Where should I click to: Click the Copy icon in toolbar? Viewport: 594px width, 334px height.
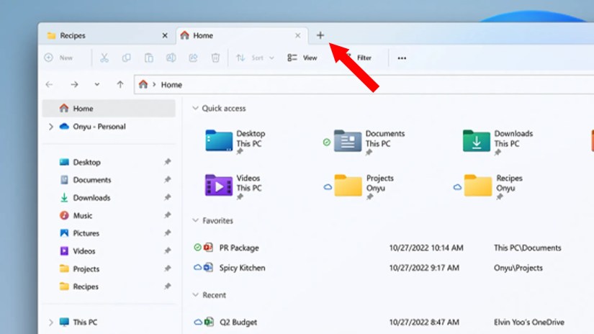pyautogui.click(x=126, y=58)
